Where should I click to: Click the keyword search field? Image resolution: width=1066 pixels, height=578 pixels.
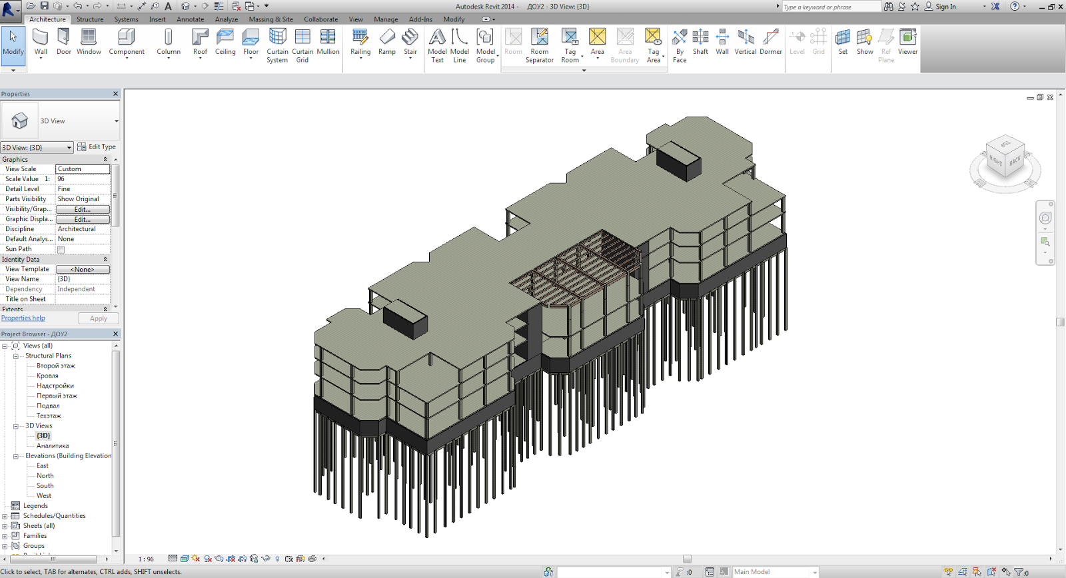[x=831, y=7]
